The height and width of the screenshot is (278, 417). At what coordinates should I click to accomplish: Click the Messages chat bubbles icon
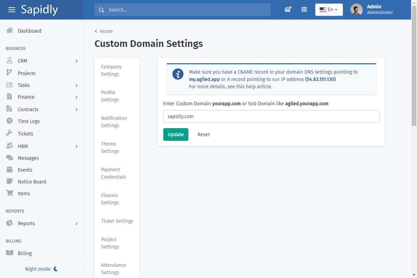point(9,158)
